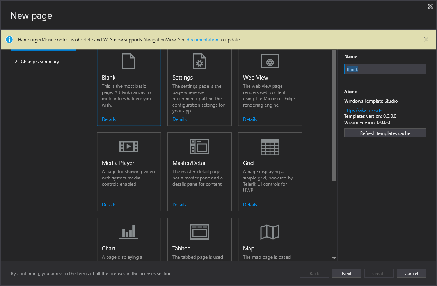Screen dimensions: 437x286
Task: Go to the Changes summary step
Action: (37, 62)
